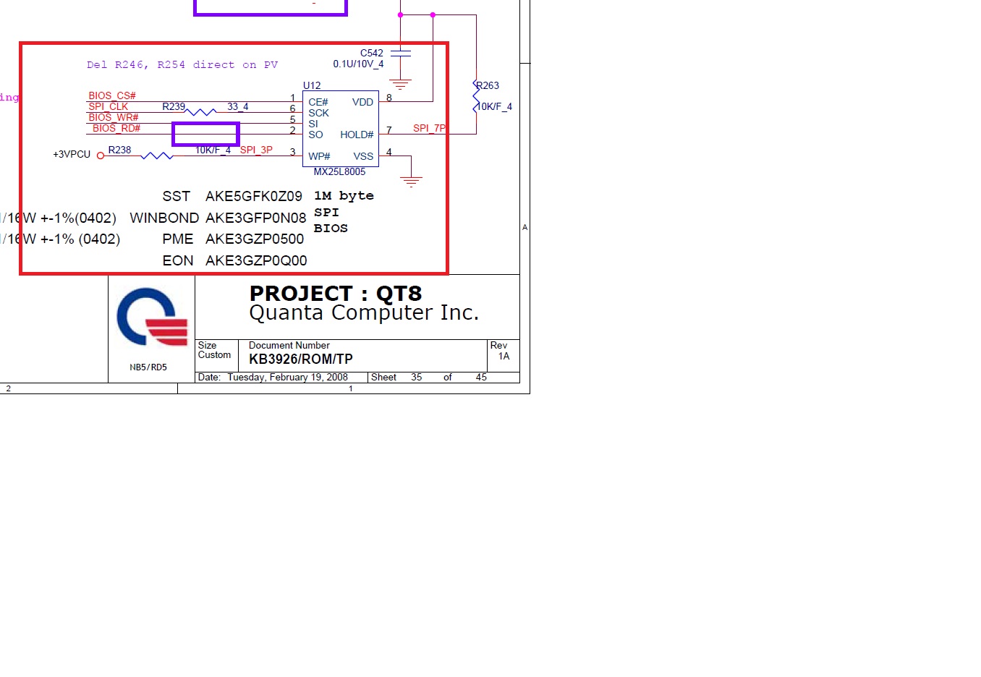Select document number KB3926/ROM/TP
Viewport: 981px width, 677px height.
[301, 359]
